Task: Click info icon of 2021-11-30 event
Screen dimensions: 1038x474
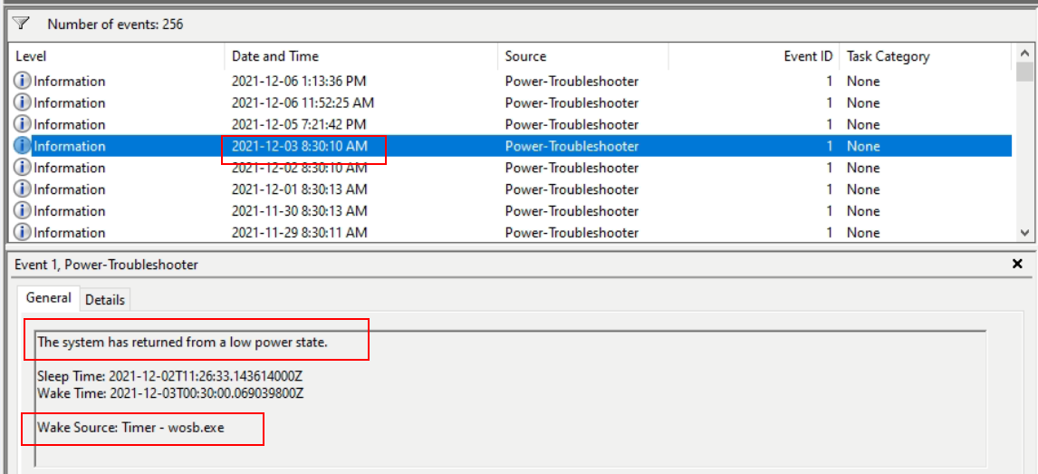Action: tap(23, 211)
